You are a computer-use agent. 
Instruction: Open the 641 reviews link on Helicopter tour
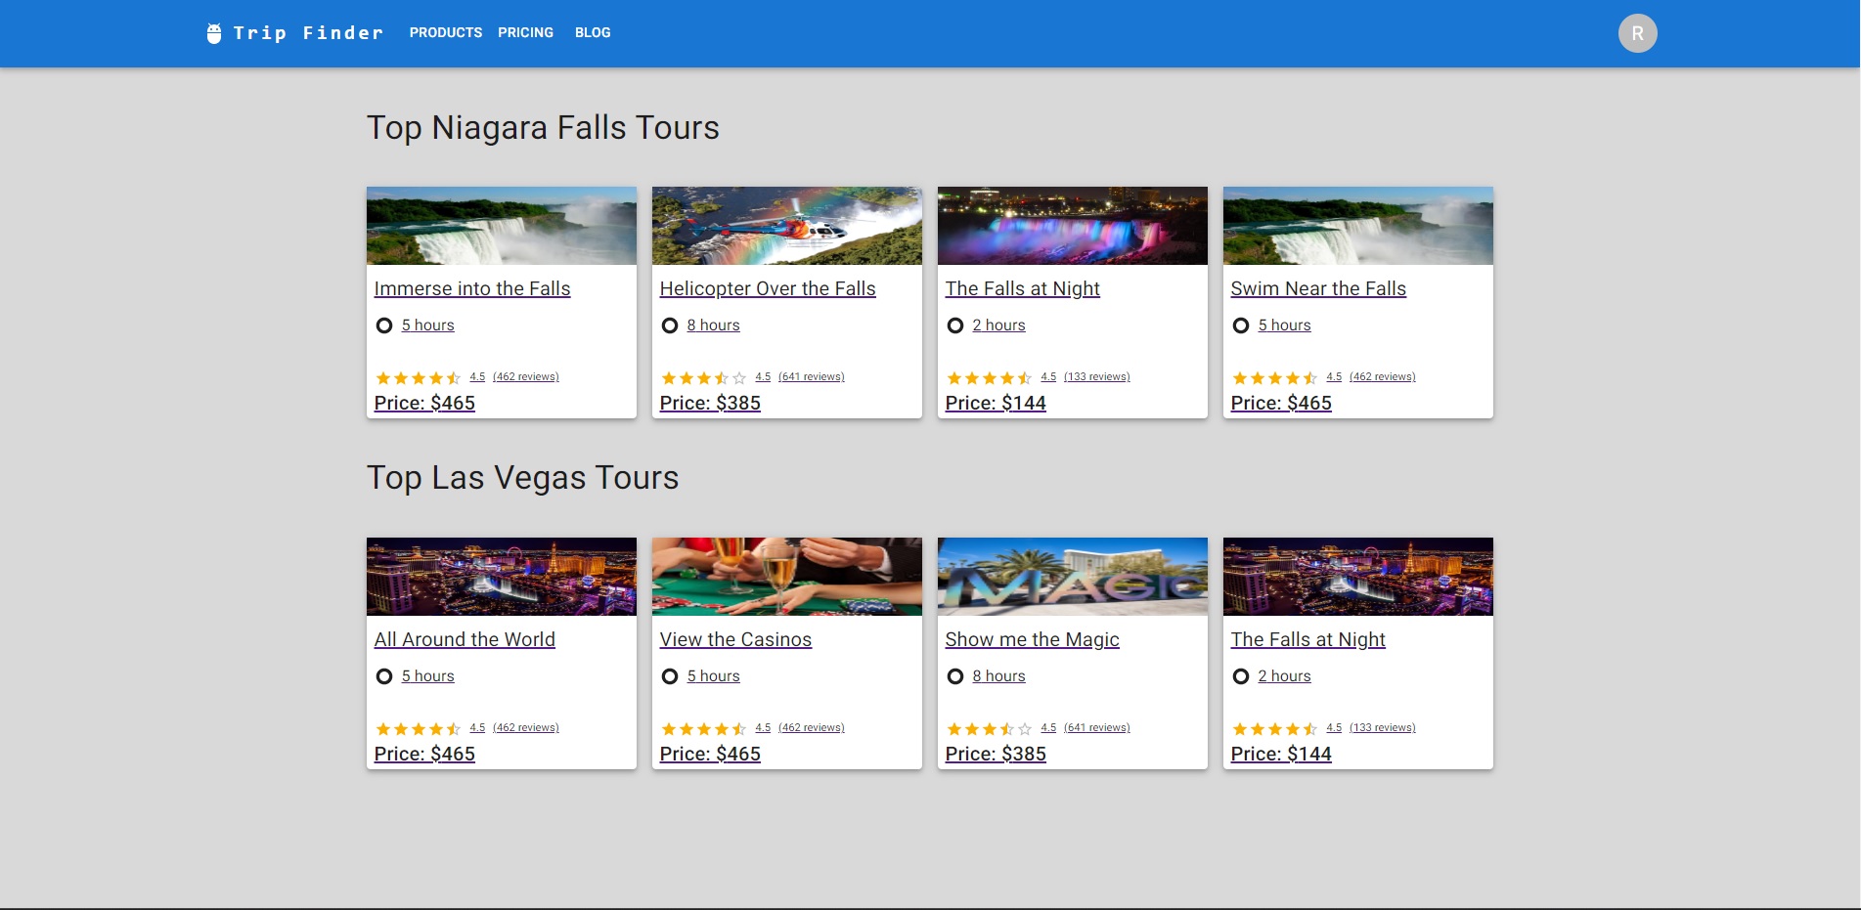point(811,377)
